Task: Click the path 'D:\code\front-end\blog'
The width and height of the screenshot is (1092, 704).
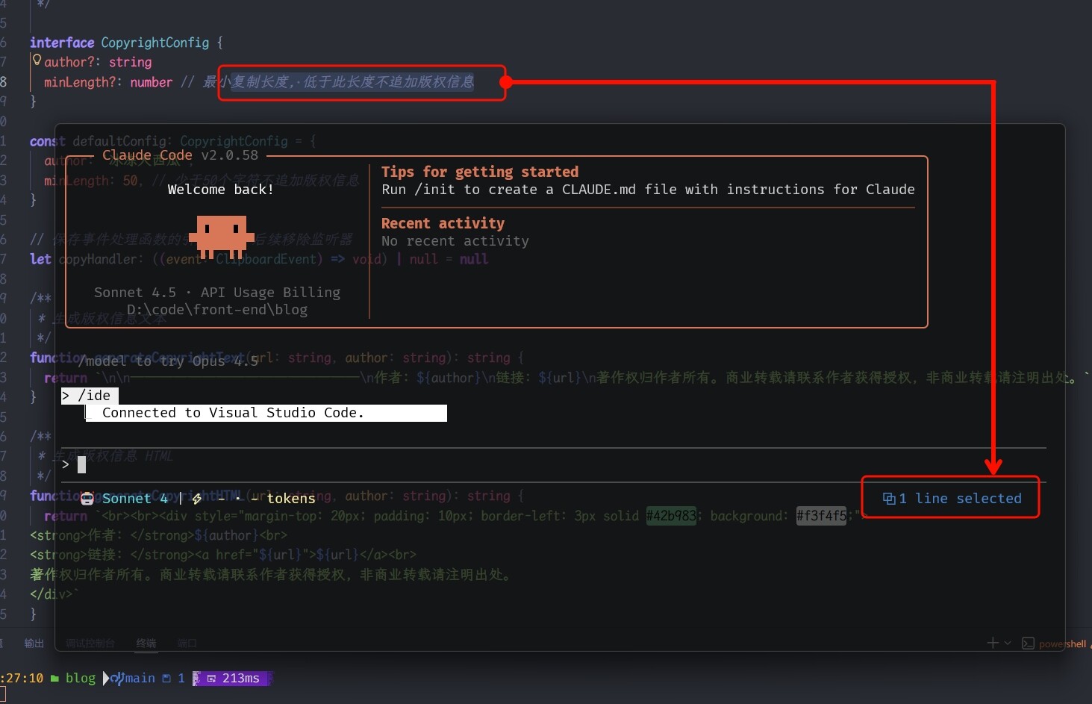Action: (217, 310)
